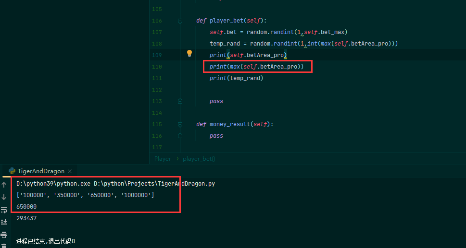Click line number 110 in the gutter

click(156, 67)
